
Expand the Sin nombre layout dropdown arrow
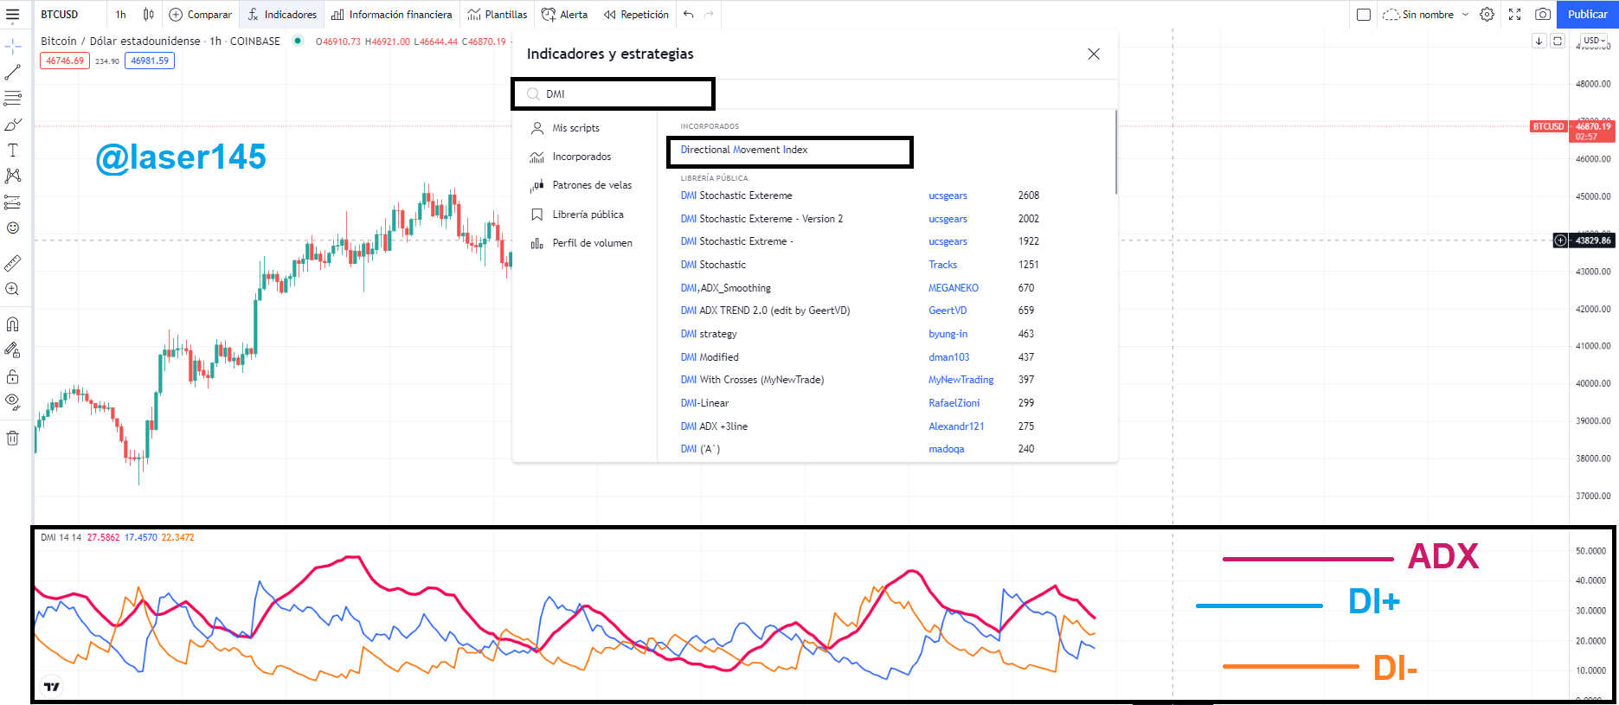1465,15
